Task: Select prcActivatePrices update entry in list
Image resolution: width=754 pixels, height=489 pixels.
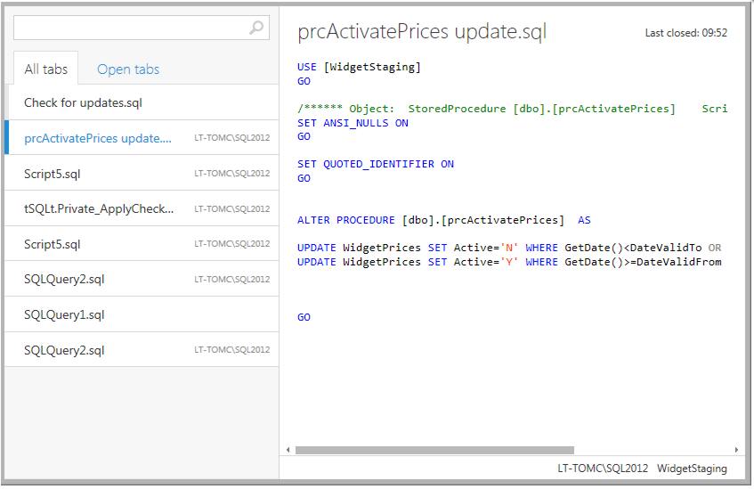Action: [142, 138]
